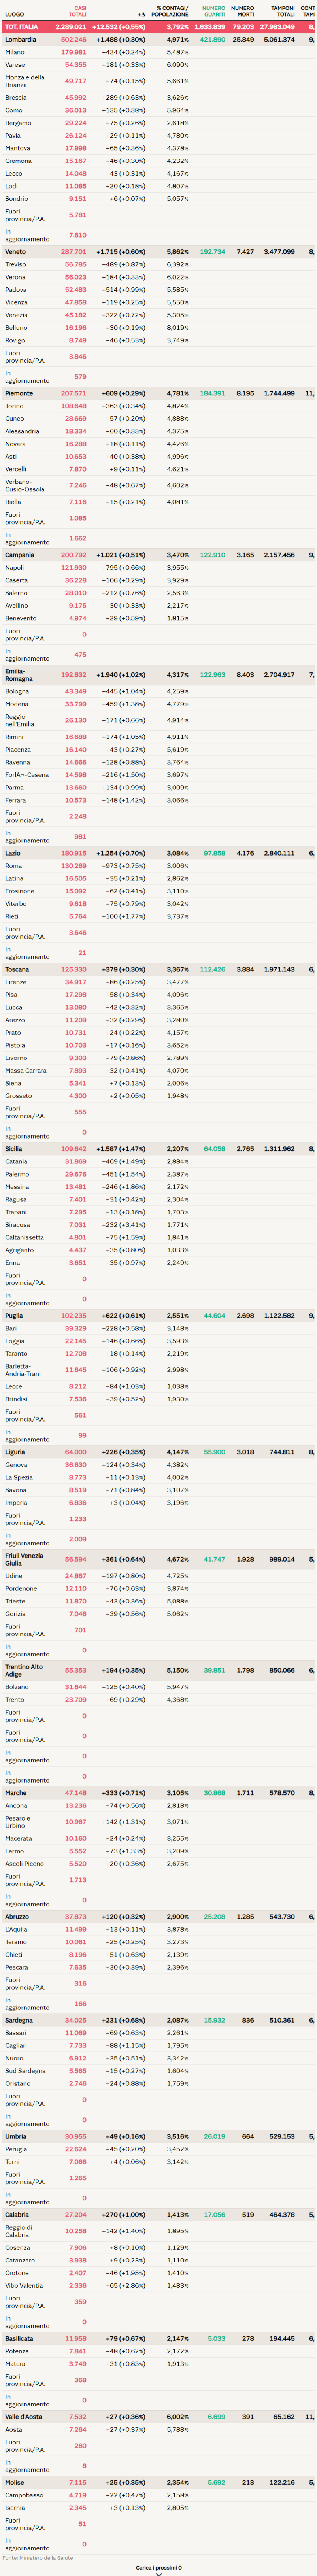The image size is (317, 2576).
Task: Select the Emilia-Romagna region row
Action: click(x=158, y=674)
